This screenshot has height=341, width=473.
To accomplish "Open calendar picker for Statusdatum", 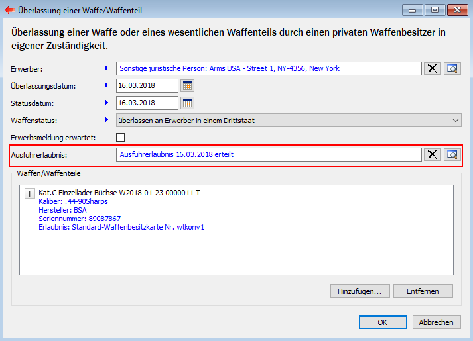I will click(188, 103).
